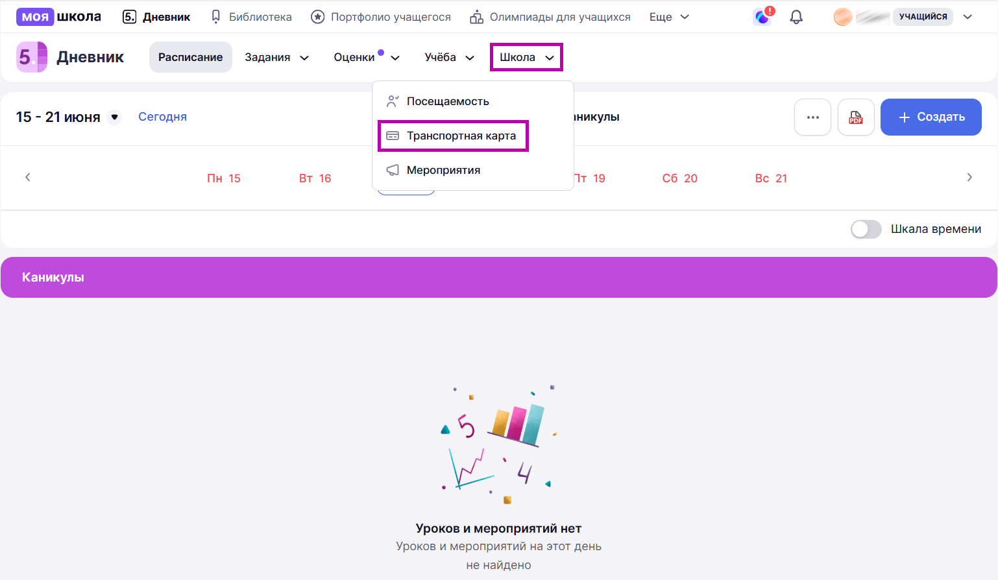This screenshot has width=998, height=580.
Task: Open Библиотека in the top navigation
Action: pyautogui.click(x=251, y=17)
